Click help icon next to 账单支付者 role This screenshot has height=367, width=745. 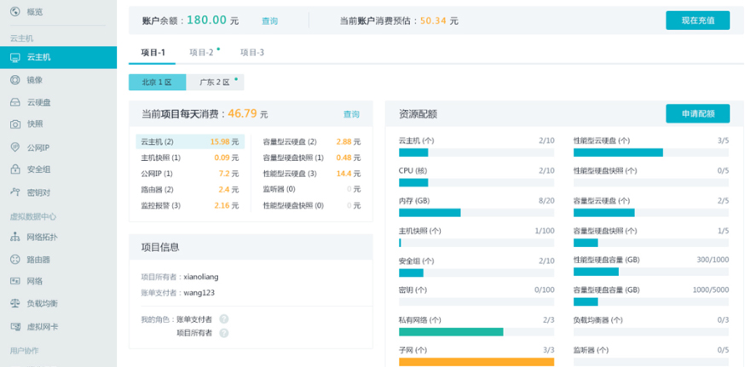click(x=224, y=319)
